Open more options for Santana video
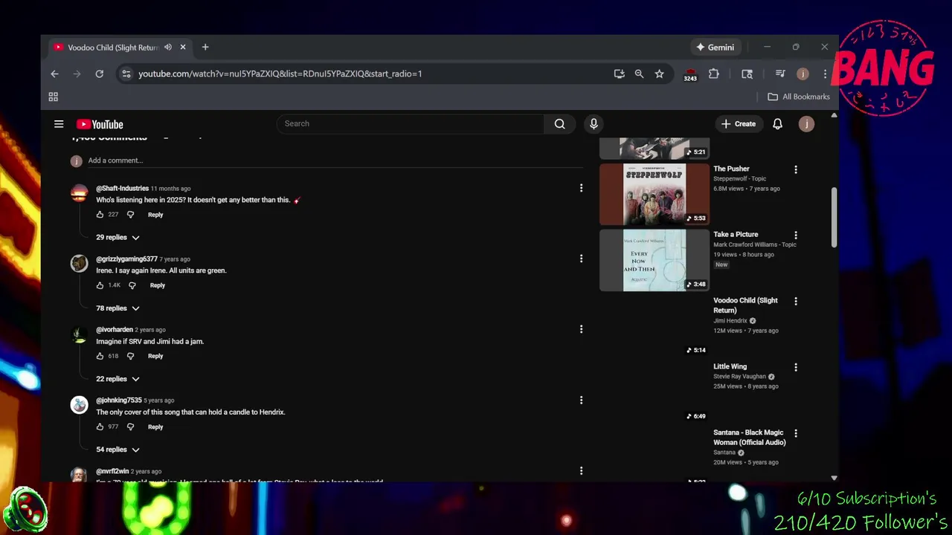 click(x=796, y=433)
